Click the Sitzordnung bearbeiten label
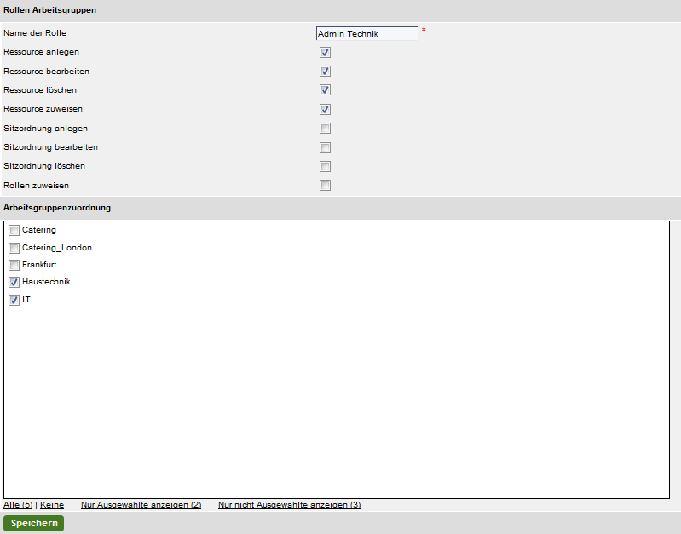681x534 pixels. click(50, 147)
